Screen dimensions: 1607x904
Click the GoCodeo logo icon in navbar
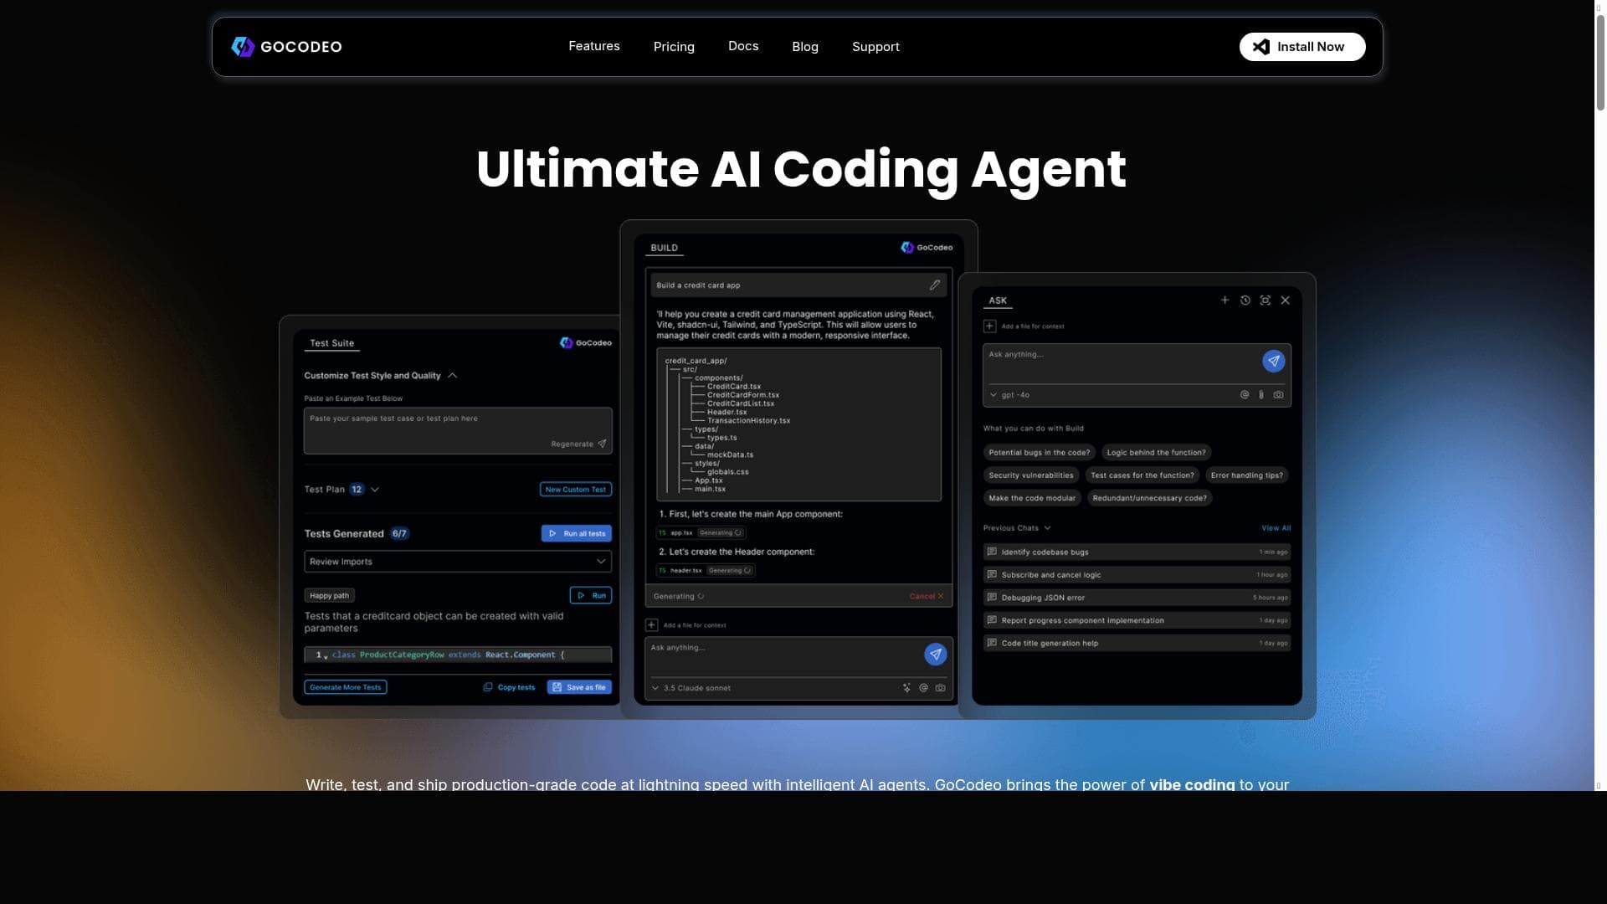tap(243, 47)
